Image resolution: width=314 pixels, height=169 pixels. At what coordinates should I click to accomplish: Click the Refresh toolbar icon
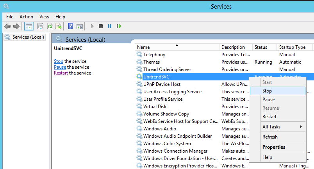50,26
